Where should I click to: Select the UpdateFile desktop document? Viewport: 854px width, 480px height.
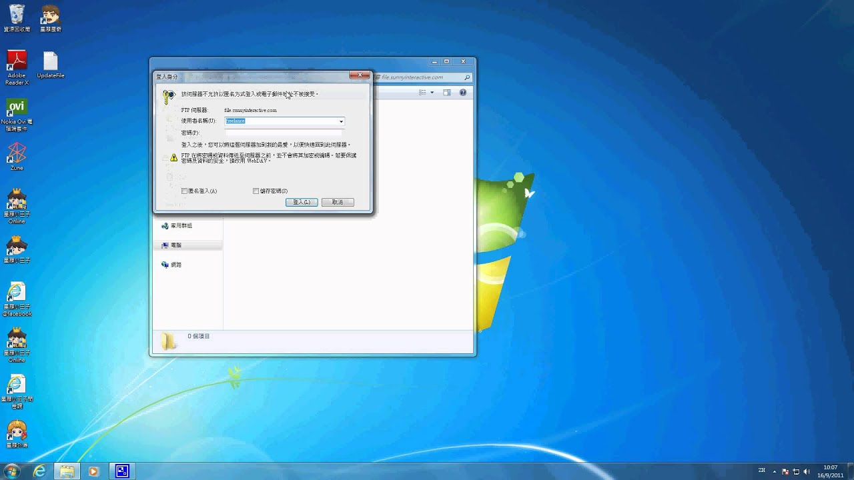point(51,65)
